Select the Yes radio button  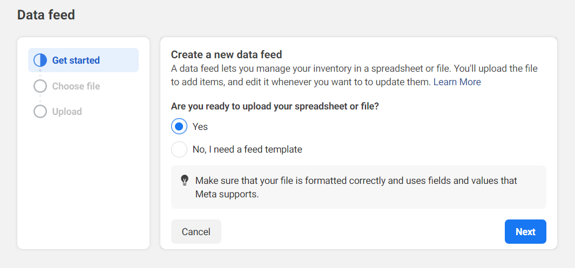(179, 127)
